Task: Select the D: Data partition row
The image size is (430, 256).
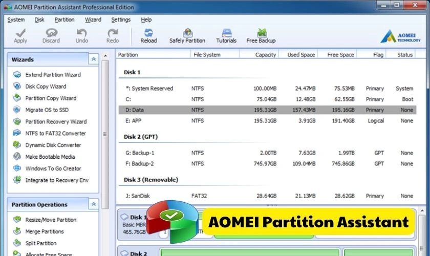Action: coord(267,110)
